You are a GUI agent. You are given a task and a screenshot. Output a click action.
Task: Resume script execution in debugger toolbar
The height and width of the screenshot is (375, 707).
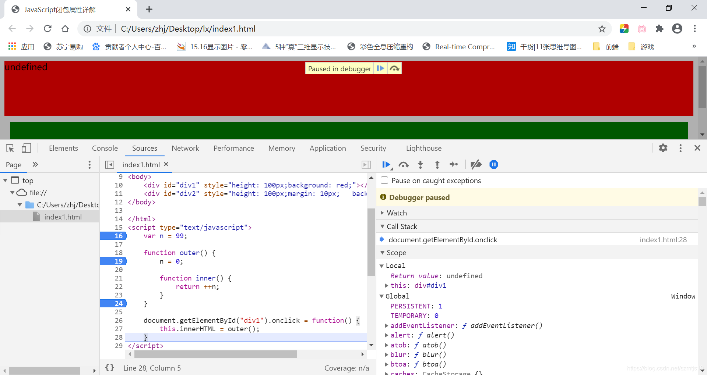386,165
